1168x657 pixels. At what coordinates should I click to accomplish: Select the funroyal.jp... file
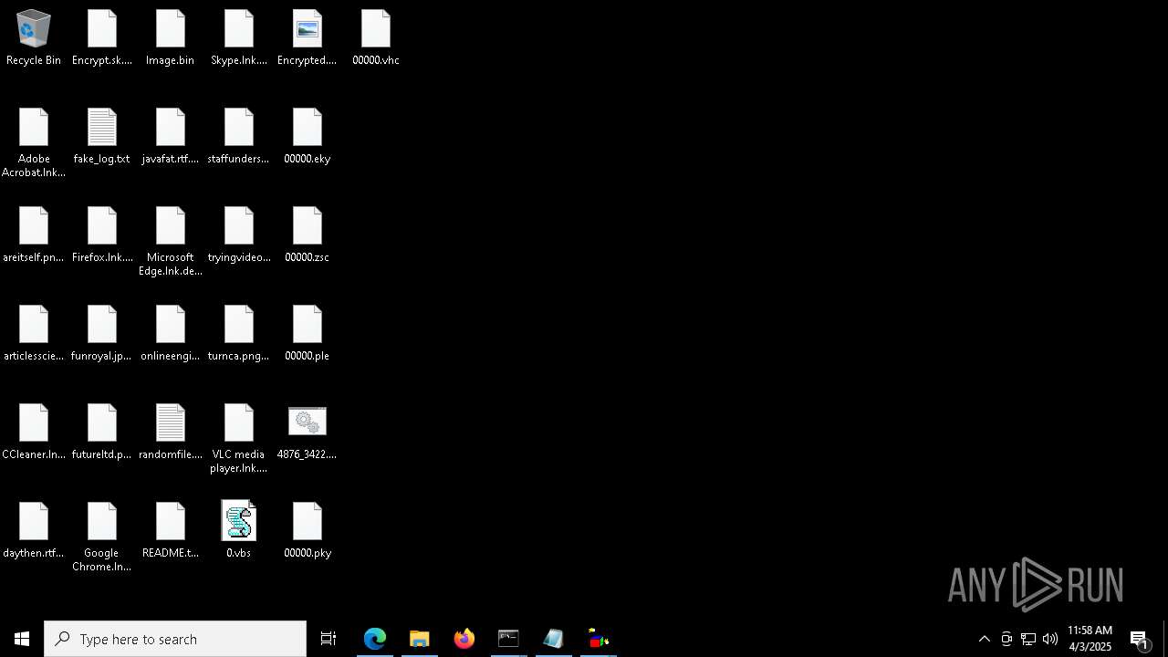[x=102, y=334]
